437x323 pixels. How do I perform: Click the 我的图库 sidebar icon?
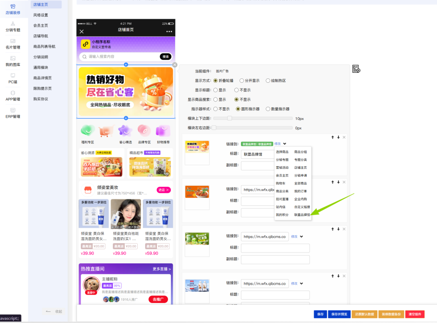coord(13,58)
